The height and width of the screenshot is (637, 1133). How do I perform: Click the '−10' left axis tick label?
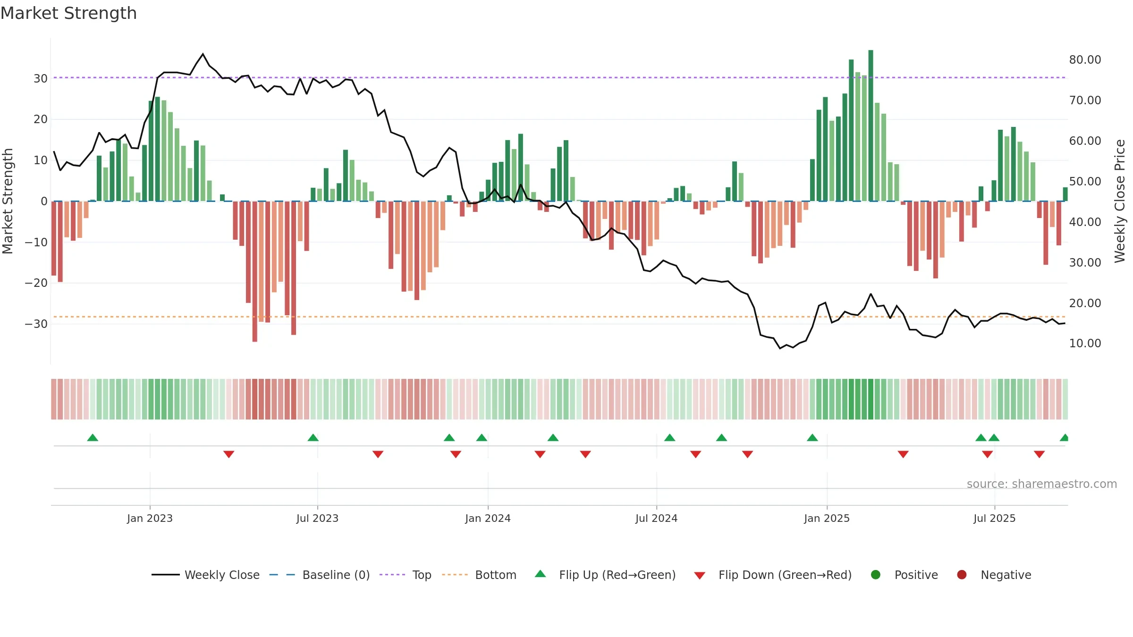[36, 242]
